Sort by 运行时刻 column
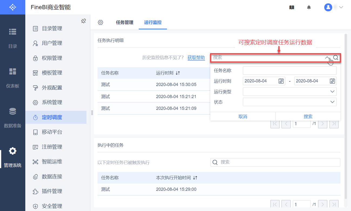This screenshot has height=211, width=351. [178, 73]
